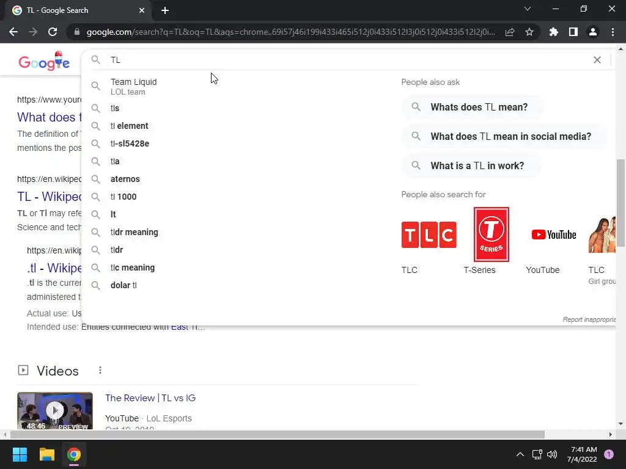Click the Videos section three-dot menu
Screen dimensions: 626x469
pos(100,371)
